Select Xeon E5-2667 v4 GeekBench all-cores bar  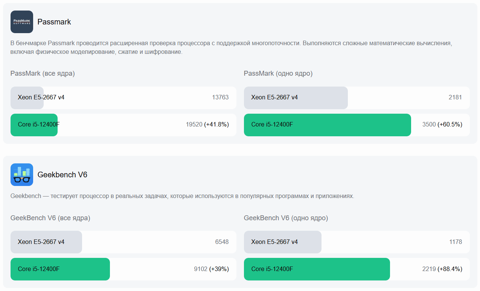46,242
